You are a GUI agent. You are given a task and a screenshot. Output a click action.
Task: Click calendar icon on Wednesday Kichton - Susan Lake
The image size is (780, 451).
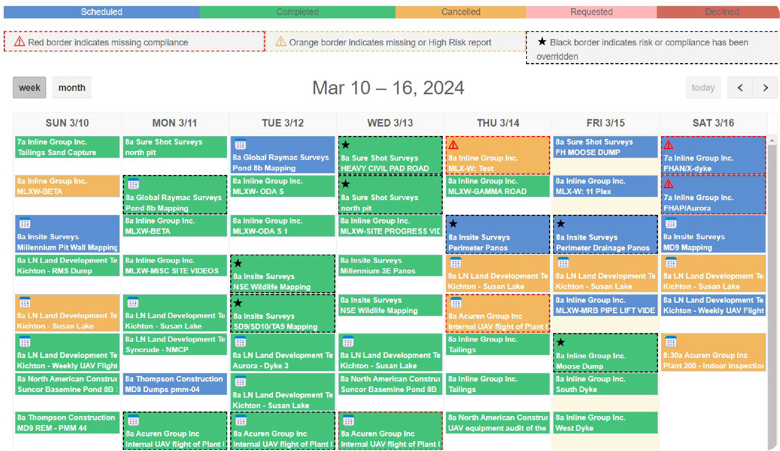348,342
